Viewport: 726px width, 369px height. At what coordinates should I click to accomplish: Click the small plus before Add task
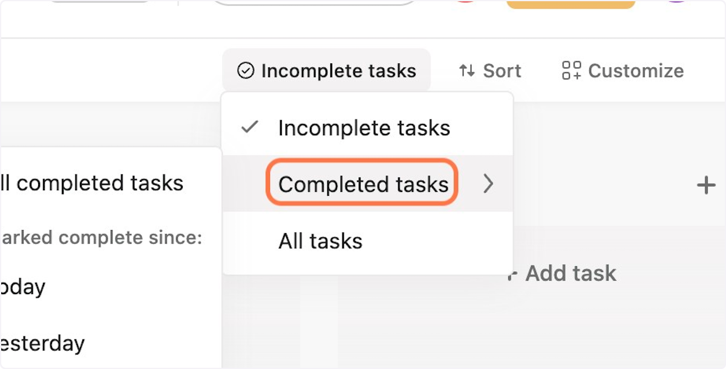[512, 274]
